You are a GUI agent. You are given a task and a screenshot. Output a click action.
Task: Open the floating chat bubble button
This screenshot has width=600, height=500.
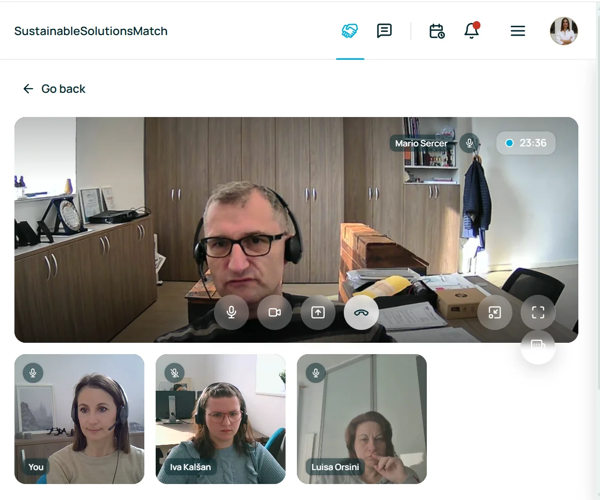(x=538, y=346)
